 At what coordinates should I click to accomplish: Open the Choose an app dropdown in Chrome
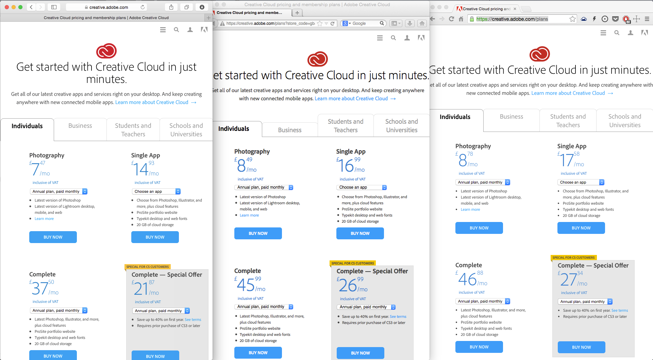pos(581,182)
